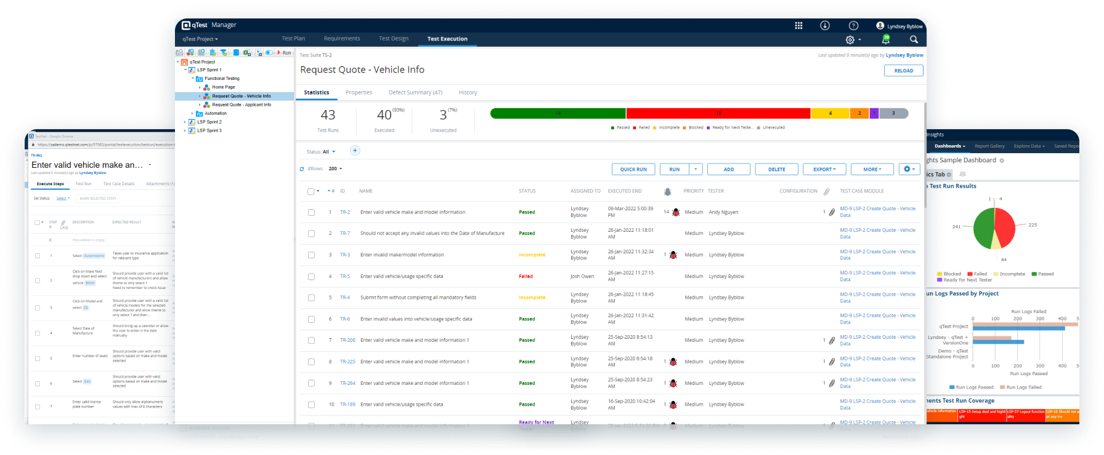Select Request Quote - Applicant Info in tree
1104x455 pixels.
241,105
